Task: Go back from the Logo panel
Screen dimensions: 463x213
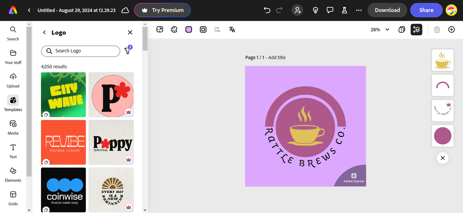Action: point(44,32)
